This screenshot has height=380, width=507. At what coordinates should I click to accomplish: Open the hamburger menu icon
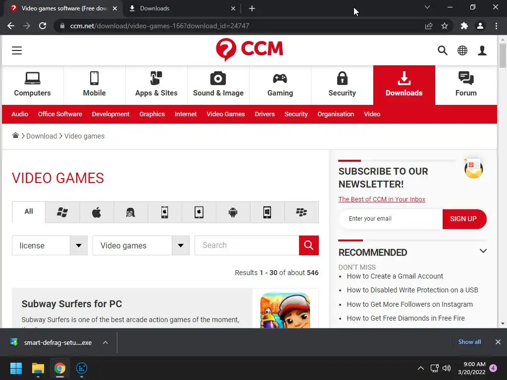pyautogui.click(x=17, y=50)
